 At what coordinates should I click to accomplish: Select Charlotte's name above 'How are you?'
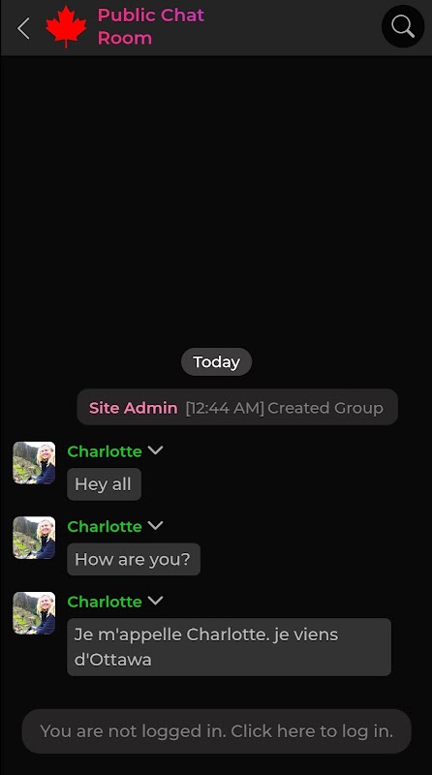click(x=105, y=526)
